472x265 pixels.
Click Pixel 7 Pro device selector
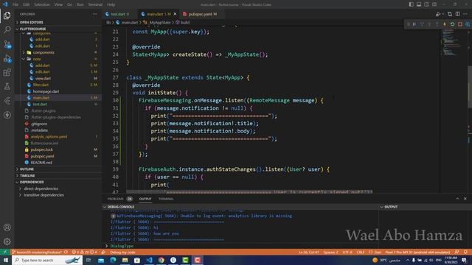pyautogui.click(x=417, y=252)
